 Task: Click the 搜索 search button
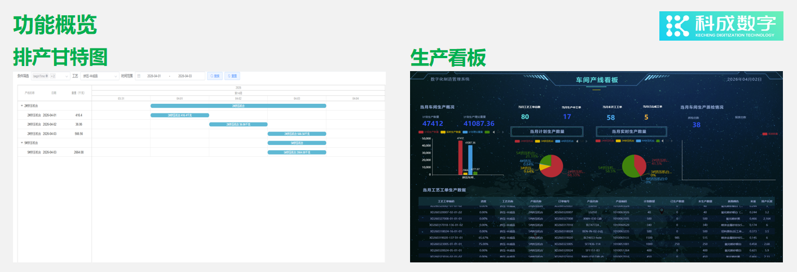click(215, 76)
